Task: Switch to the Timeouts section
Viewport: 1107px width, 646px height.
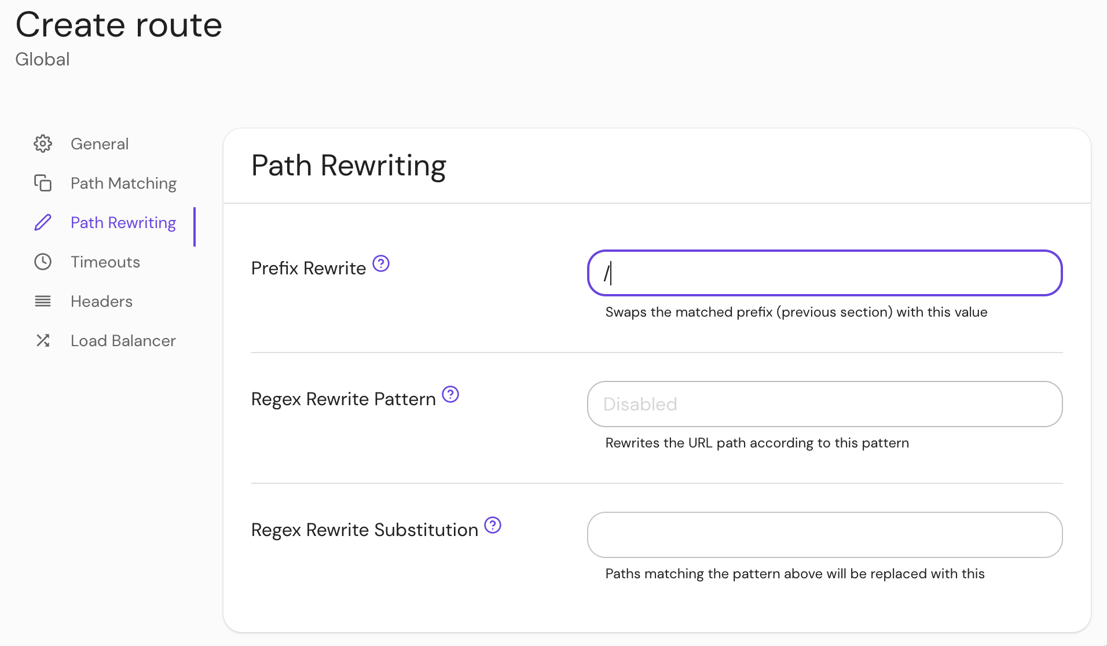Action: click(x=105, y=262)
